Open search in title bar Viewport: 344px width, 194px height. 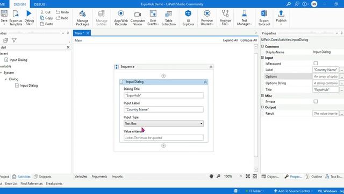[289, 4]
